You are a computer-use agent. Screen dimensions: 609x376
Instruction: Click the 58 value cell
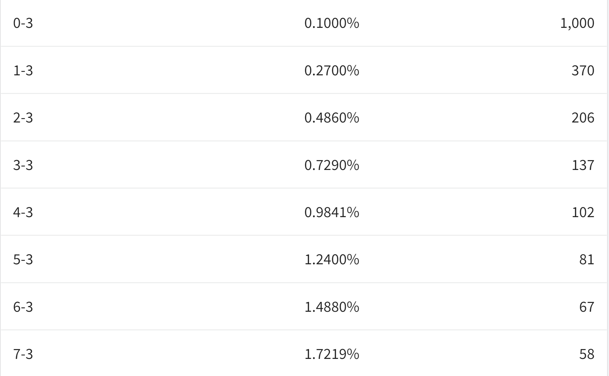[587, 354]
